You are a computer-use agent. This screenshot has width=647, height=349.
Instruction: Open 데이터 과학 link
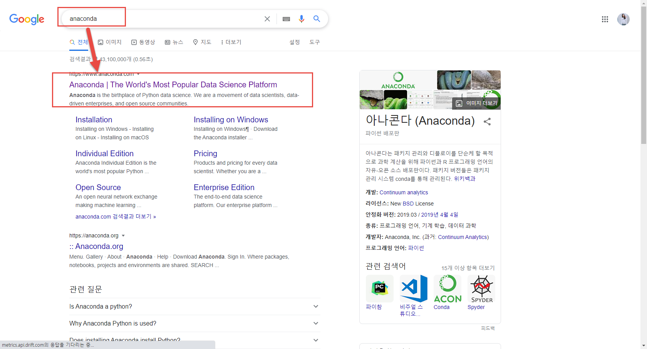coord(462,226)
